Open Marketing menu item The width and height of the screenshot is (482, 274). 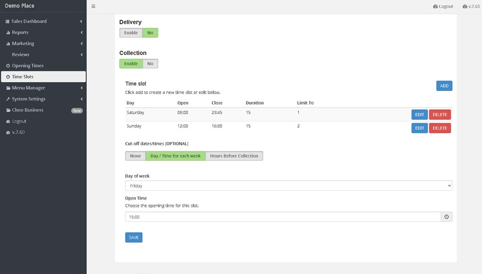(x=43, y=43)
